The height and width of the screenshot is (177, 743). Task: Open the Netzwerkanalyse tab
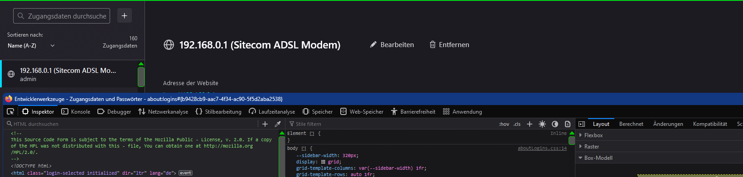point(163,112)
